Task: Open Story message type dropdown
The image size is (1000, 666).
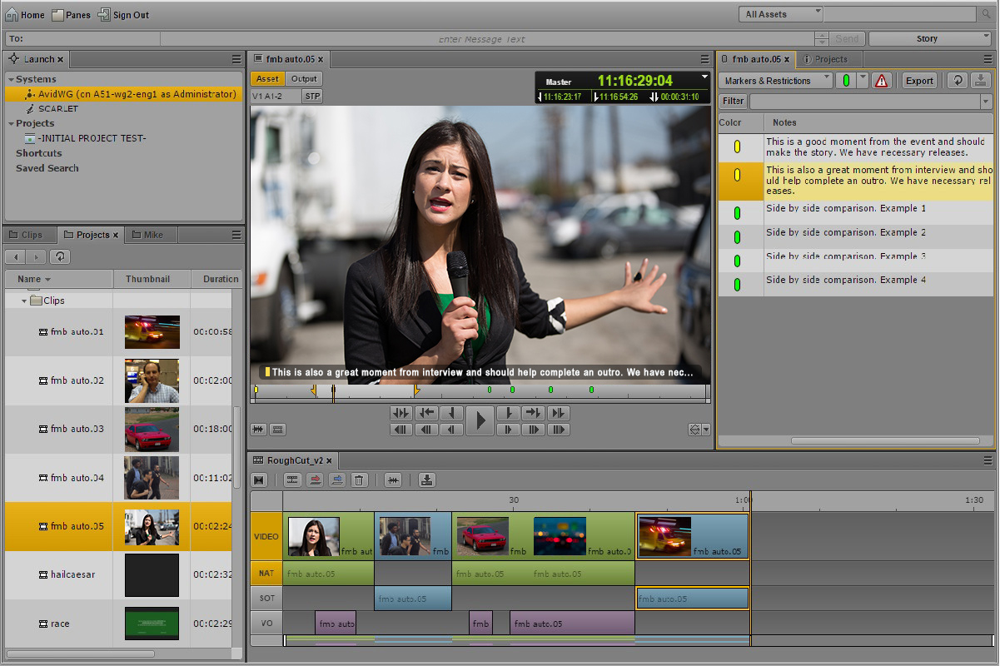Action: (x=930, y=38)
